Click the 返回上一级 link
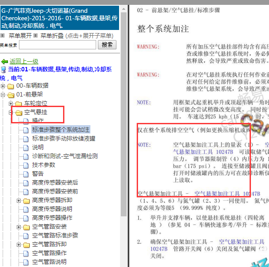The width and height of the screenshot is (269, 267). point(24,61)
